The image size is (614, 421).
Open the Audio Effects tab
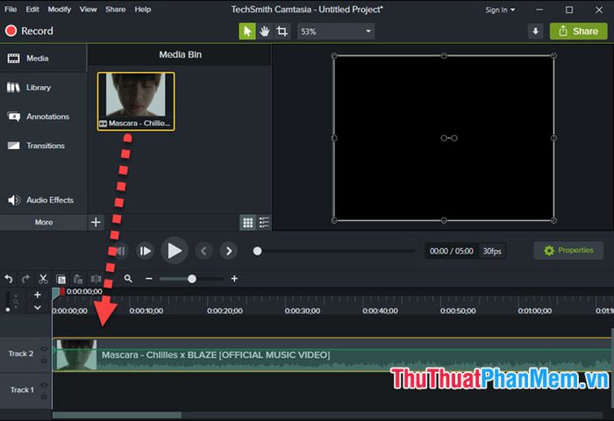(x=43, y=200)
